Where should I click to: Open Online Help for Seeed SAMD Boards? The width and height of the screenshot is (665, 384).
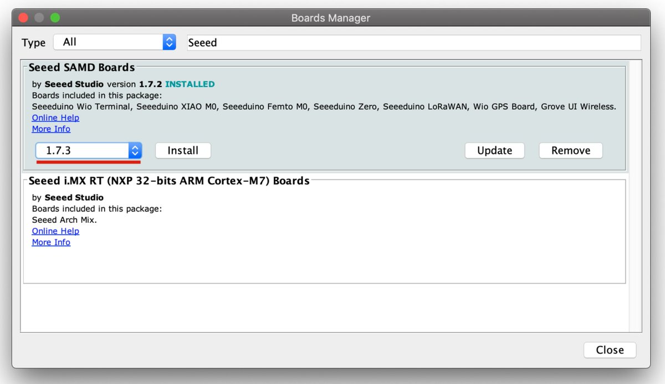click(55, 117)
